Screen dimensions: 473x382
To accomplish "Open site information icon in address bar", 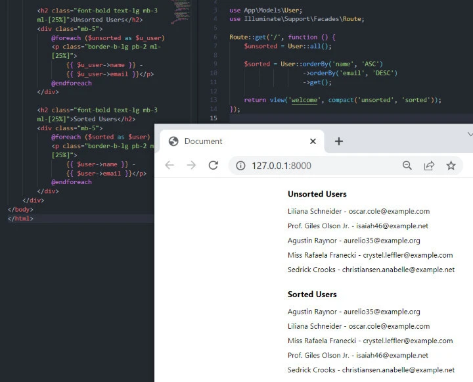I will (x=240, y=166).
